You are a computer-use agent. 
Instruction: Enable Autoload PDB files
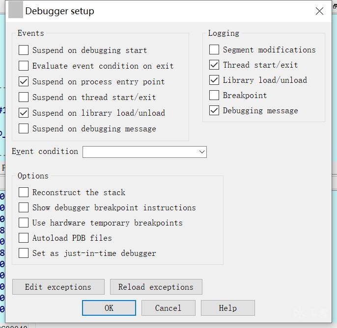pos(24,238)
